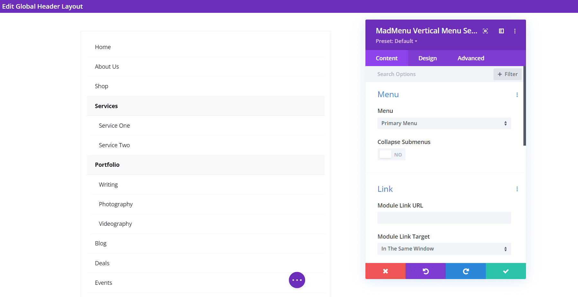The image size is (578, 297).
Task: Collapse the Link section heading
Action: coord(385,189)
